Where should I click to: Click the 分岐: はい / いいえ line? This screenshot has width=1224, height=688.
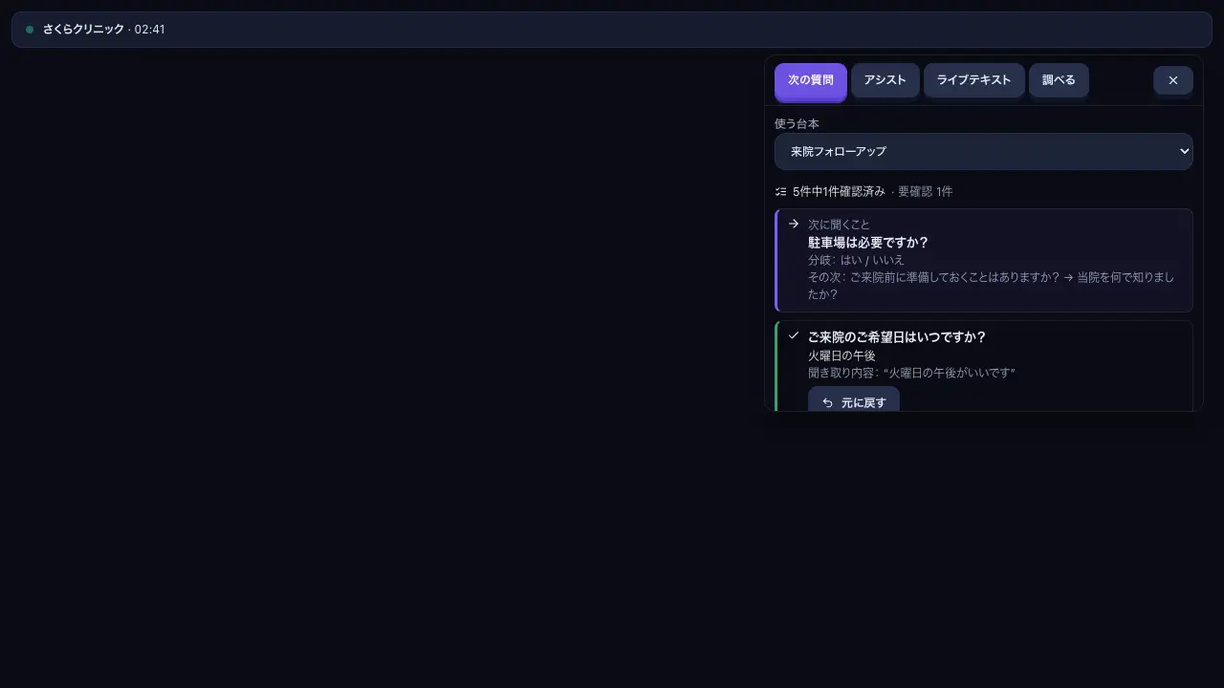tap(856, 260)
